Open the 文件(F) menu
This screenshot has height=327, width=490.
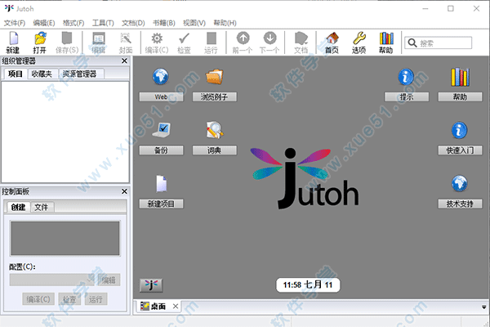[15, 23]
